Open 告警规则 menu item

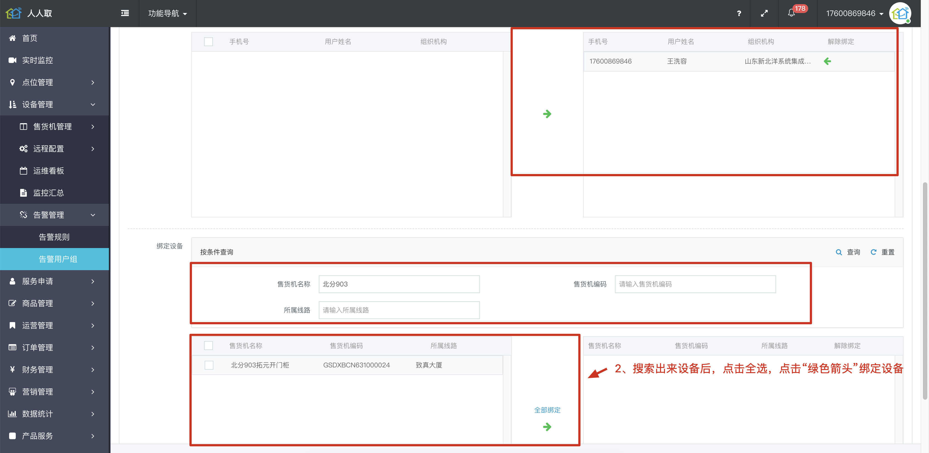pyautogui.click(x=54, y=237)
